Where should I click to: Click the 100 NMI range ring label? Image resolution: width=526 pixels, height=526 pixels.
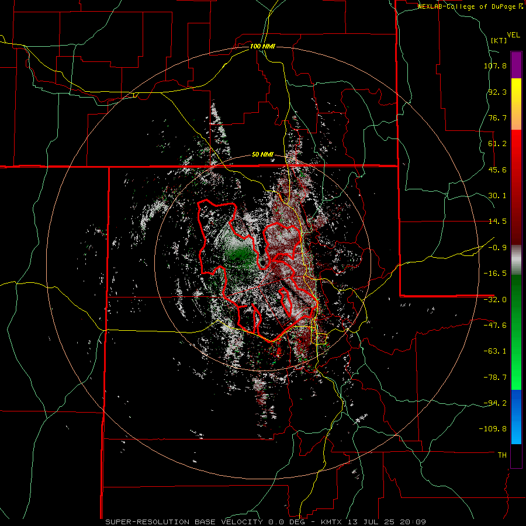coord(262,46)
